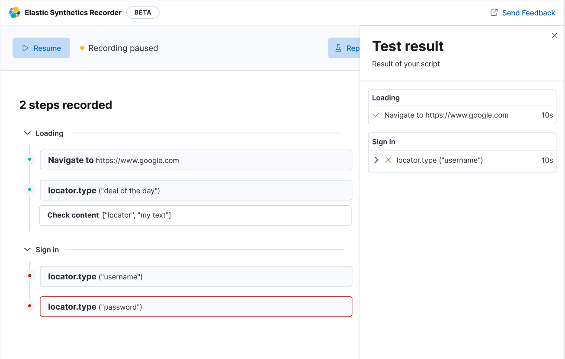Viewport: 565px width, 359px height.
Task: Collapse the Sign in step group
Action: (27, 250)
